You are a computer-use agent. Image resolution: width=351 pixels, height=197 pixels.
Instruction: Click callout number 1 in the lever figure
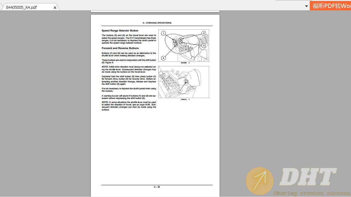click(164, 34)
